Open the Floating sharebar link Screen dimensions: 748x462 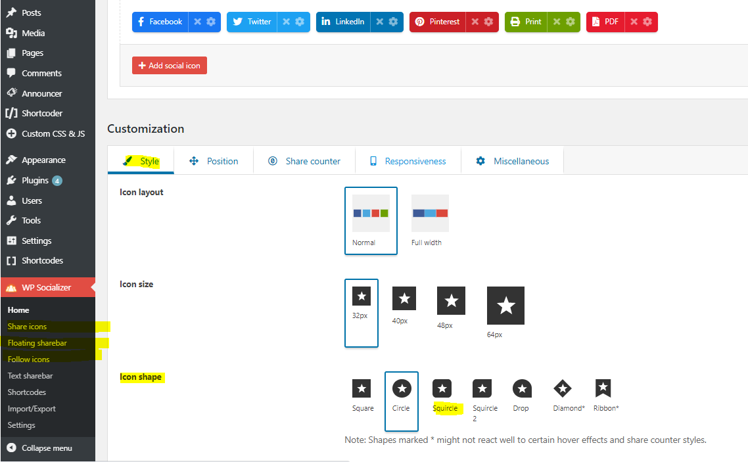(37, 343)
